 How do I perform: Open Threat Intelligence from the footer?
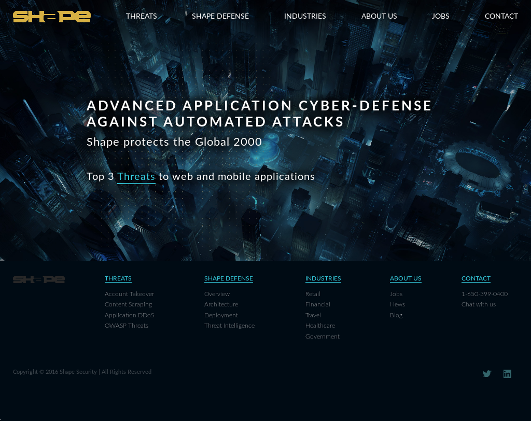pyautogui.click(x=229, y=326)
